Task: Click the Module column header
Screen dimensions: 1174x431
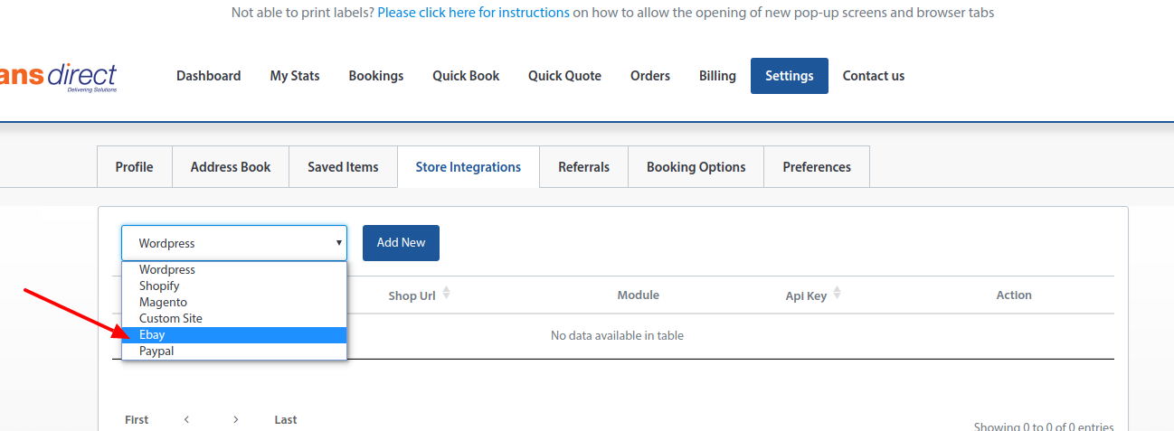Action: tap(638, 295)
